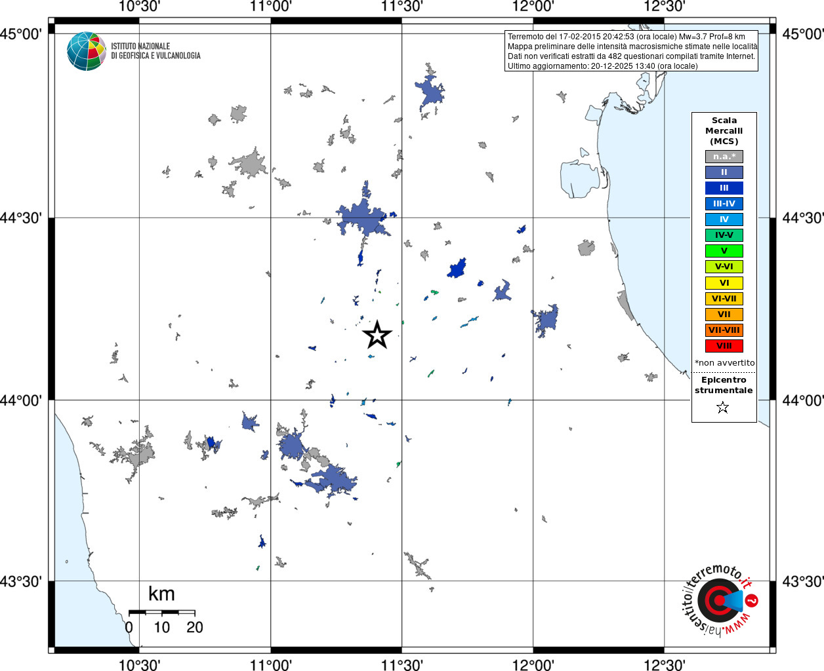Click the top 11°30' longitude label
The width and height of the screenshot is (824, 671).
click(x=402, y=7)
